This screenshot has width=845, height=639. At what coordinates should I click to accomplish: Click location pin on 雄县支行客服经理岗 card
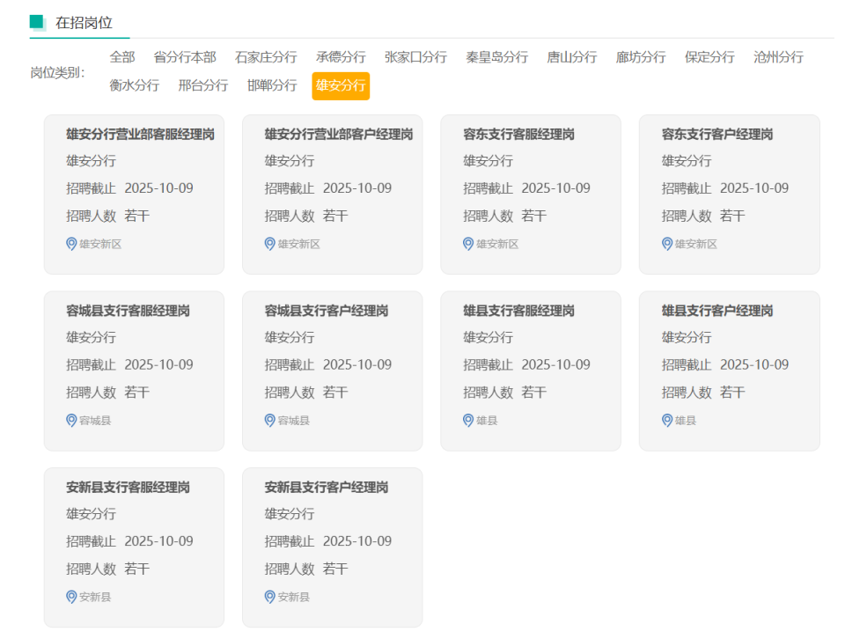pos(468,420)
